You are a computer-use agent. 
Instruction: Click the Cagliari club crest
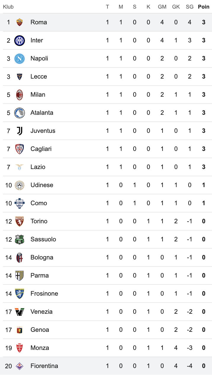pos(20,149)
